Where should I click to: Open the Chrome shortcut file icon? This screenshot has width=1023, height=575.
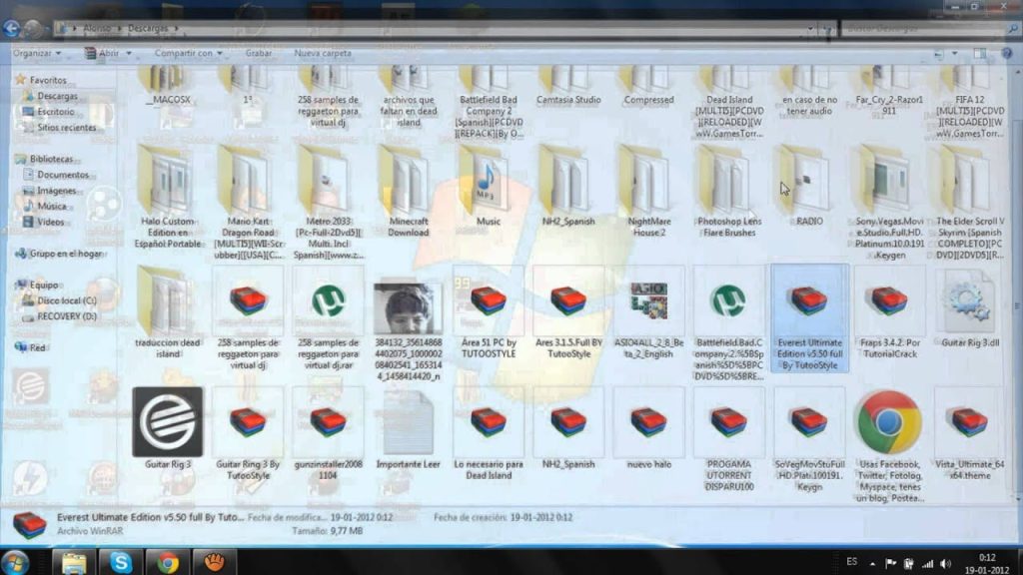888,421
